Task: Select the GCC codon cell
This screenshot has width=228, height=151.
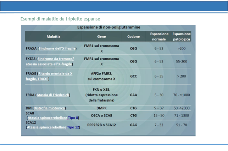Action: [x=133, y=76]
